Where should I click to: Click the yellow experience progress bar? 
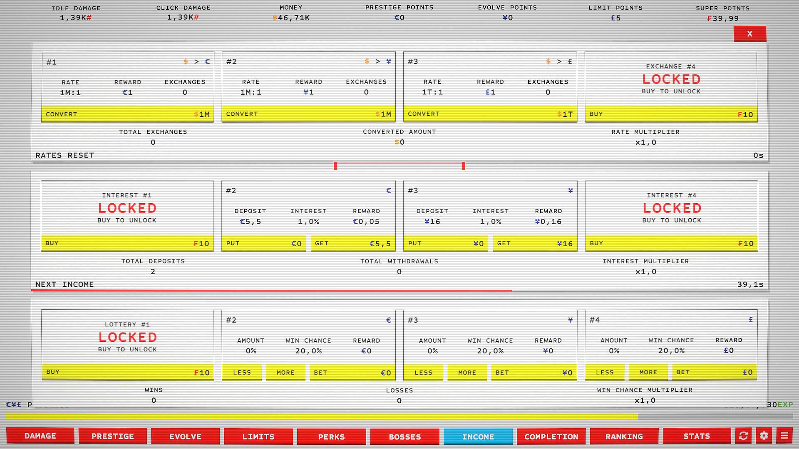[321, 416]
